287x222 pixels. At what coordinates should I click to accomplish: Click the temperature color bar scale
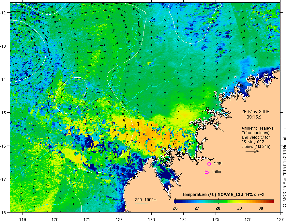pyautogui.click(x=224, y=201)
